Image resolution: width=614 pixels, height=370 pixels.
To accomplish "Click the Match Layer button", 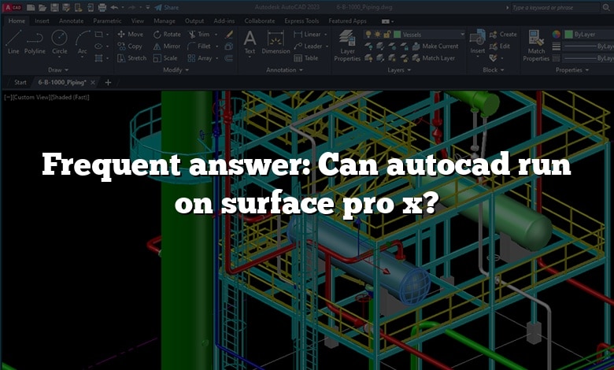I will pos(434,58).
